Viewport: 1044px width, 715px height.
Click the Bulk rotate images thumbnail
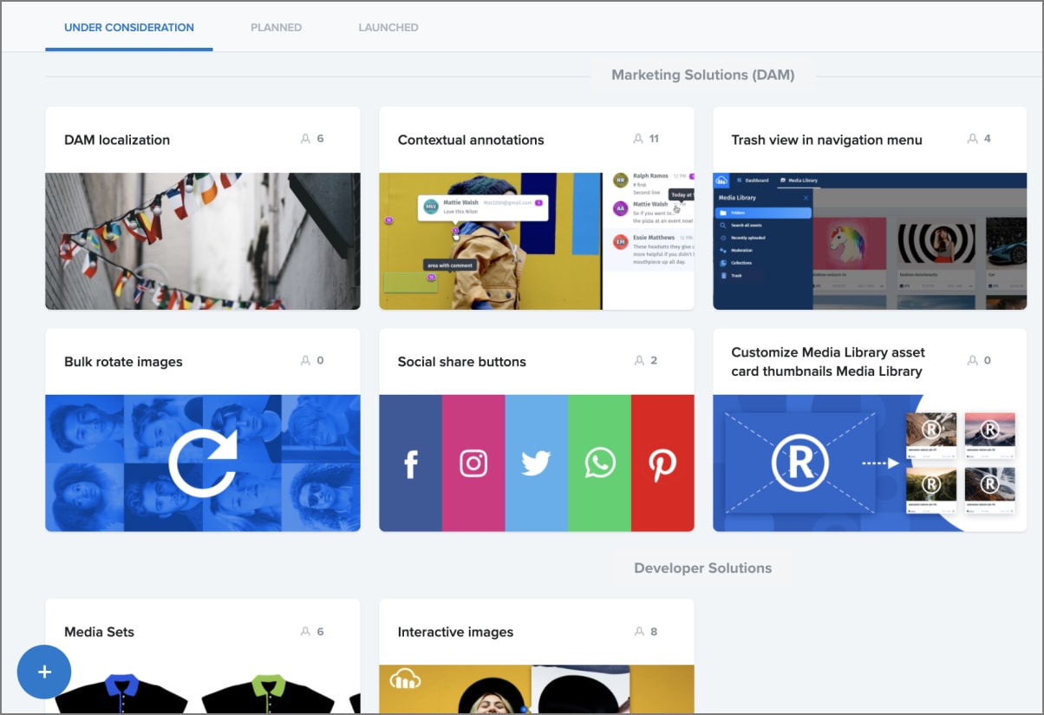point(203,463)
